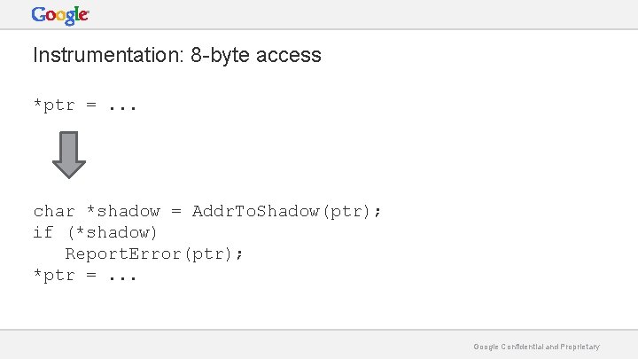This screenshot has height=359, width=638.
Task: Click '*shadow' in the char declaration line
Action: click(122, 211)
